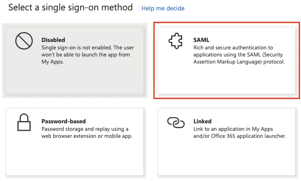Screen dimensions: 301x181
Task: Click the Password-based padlock icon
Action: 24,123
